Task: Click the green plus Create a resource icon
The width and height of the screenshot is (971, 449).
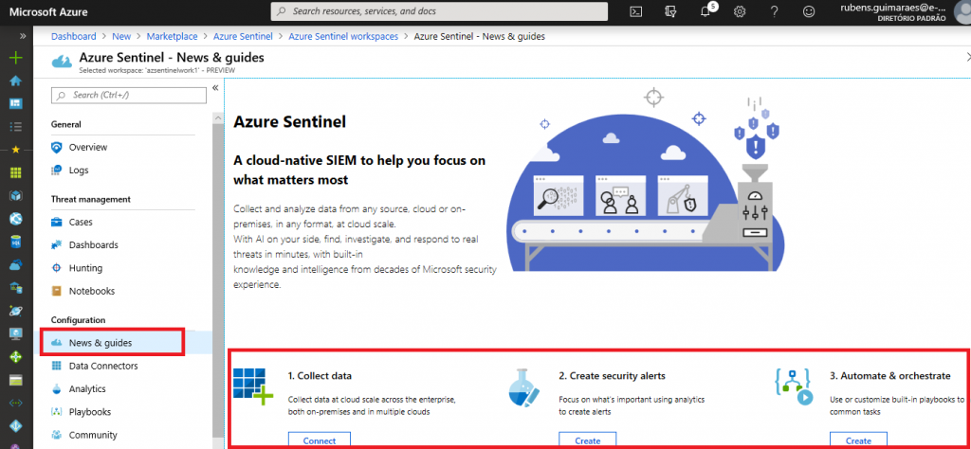Action: [15, 58]
